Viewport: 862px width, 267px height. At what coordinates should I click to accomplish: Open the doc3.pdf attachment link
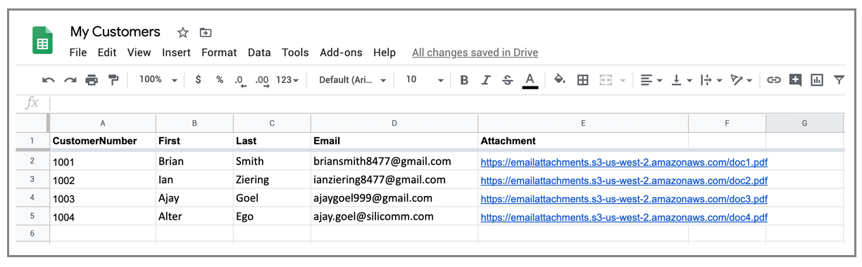[x=624, y=199]
